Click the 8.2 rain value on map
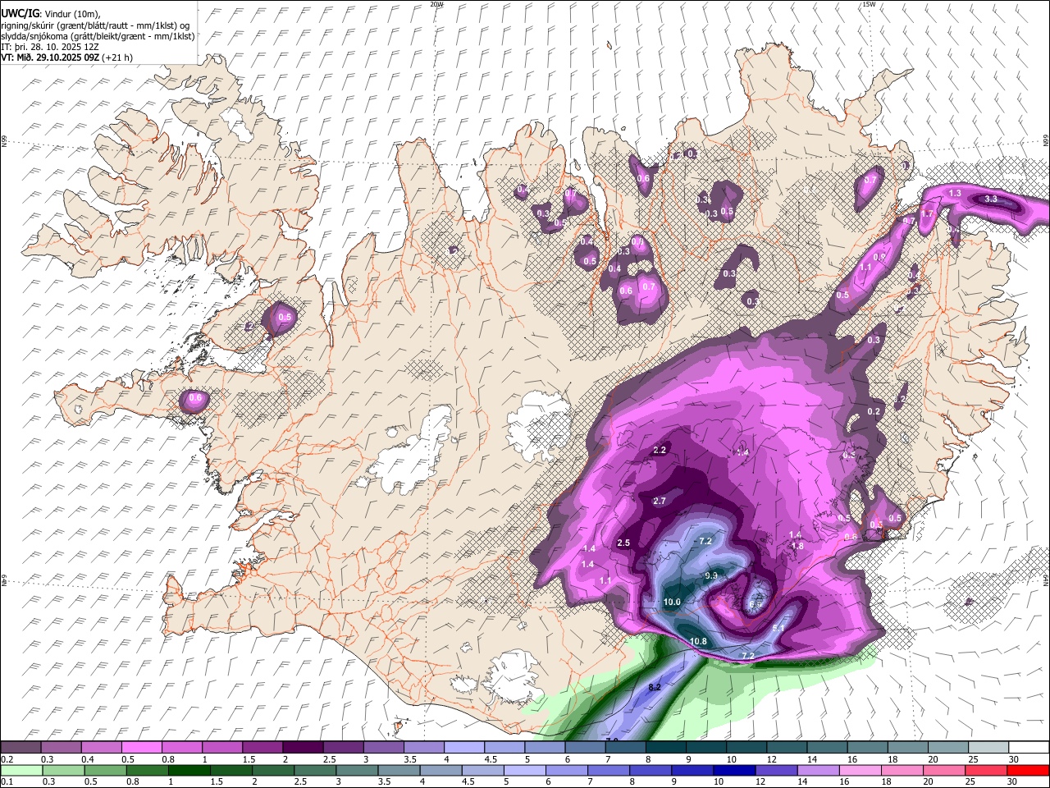The image size is (1050, 788). (655, 686)
